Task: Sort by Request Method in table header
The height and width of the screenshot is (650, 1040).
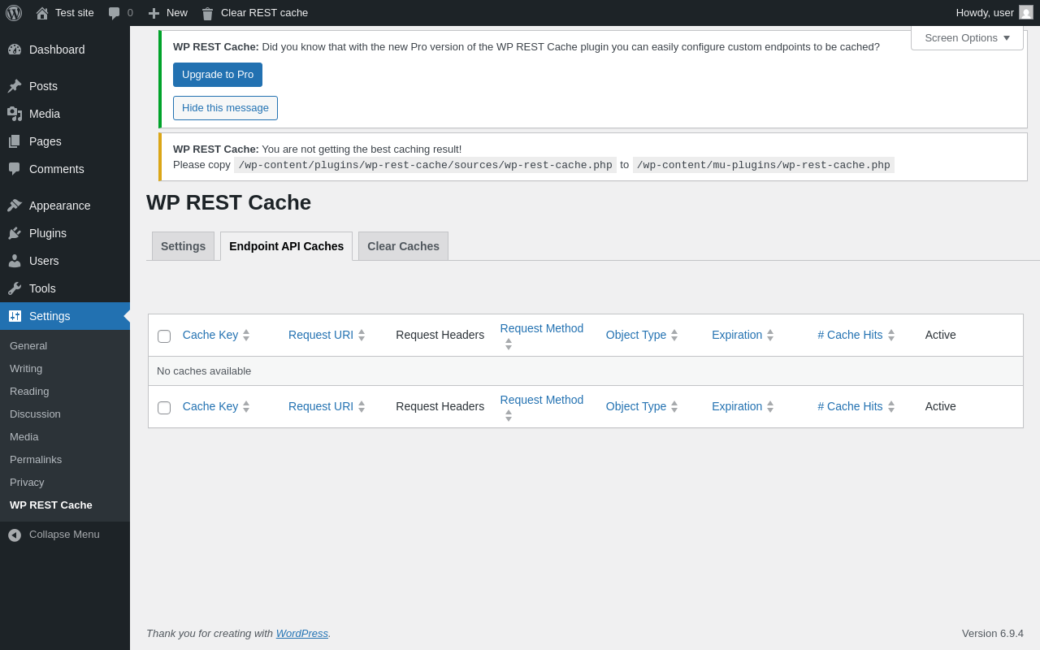Action: [x=542, y=336]
